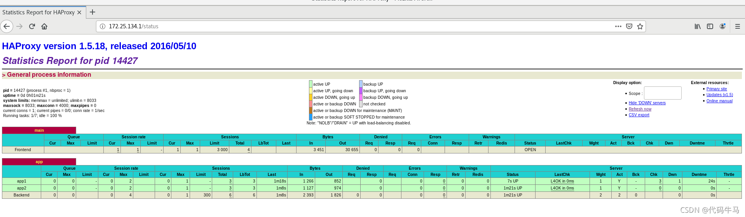The image size is (745, 217).
Task: Click the 3 451 bytes in value of Frontend
Action: coord(319,150)
